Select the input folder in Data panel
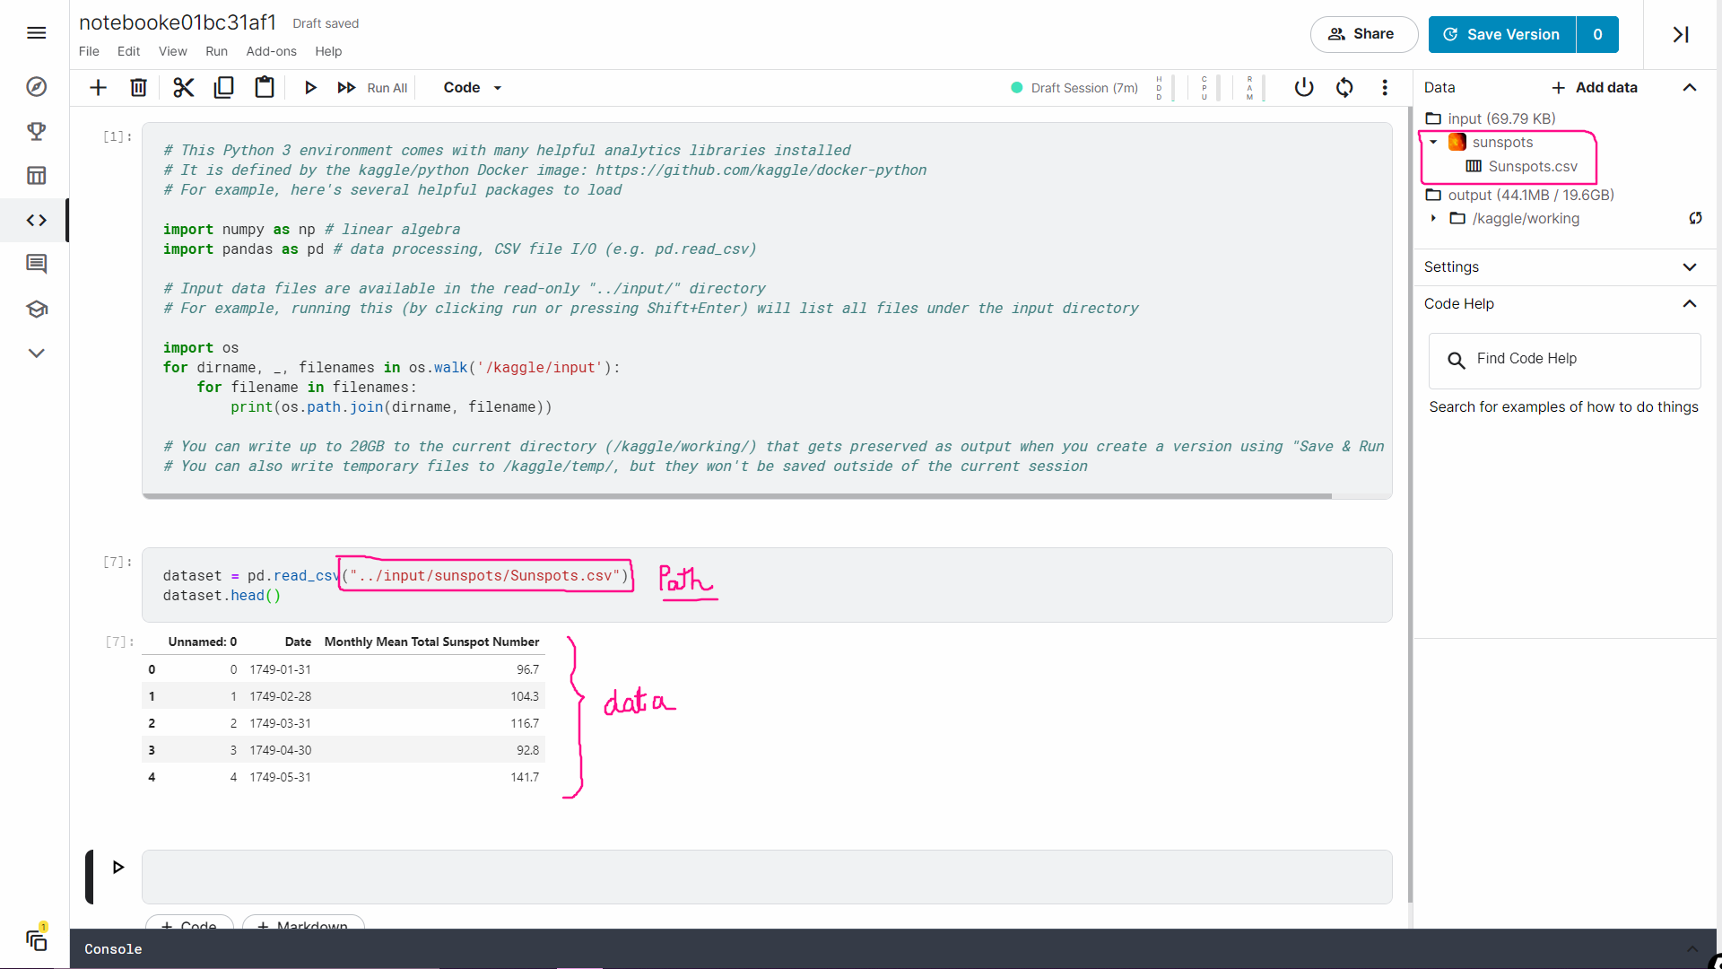Screen dimensions: 1722x969 pyautogui.click(x=1491, y=118)
